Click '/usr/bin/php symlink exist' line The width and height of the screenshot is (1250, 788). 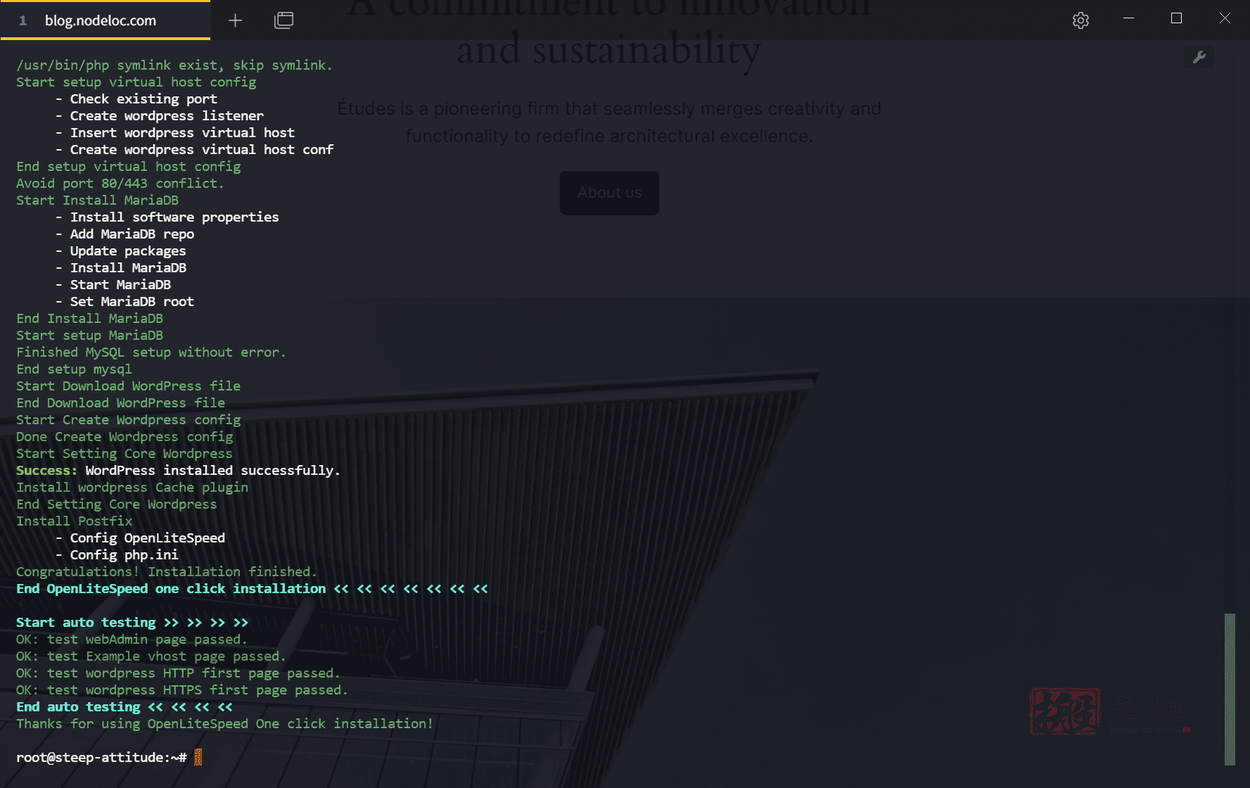(x=174, y=65)
